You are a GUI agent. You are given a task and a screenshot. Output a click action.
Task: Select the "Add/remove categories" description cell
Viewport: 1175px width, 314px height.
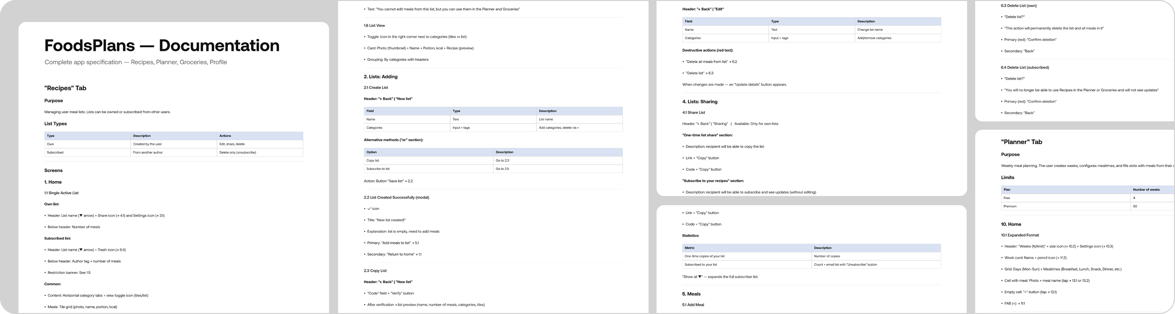[x=898, y=38]
